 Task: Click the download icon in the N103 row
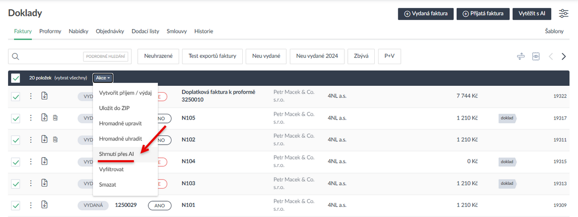click(44, 183)
